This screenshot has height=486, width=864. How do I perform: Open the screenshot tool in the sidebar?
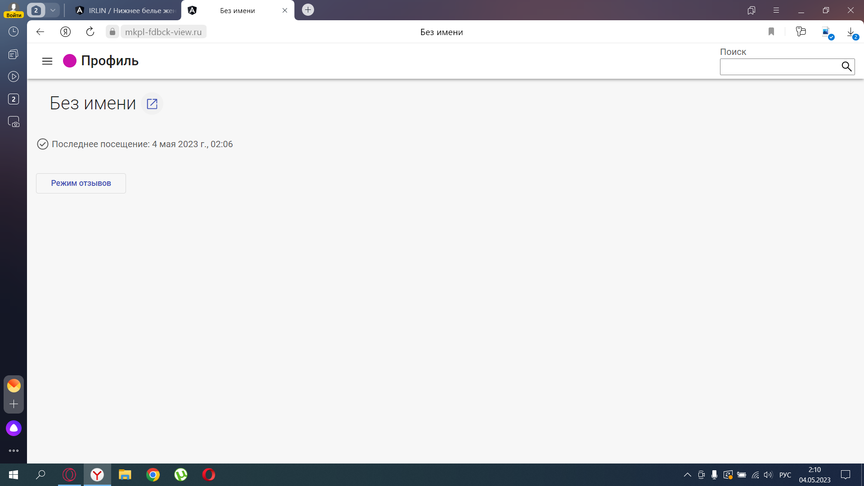(x=13, y=121)
